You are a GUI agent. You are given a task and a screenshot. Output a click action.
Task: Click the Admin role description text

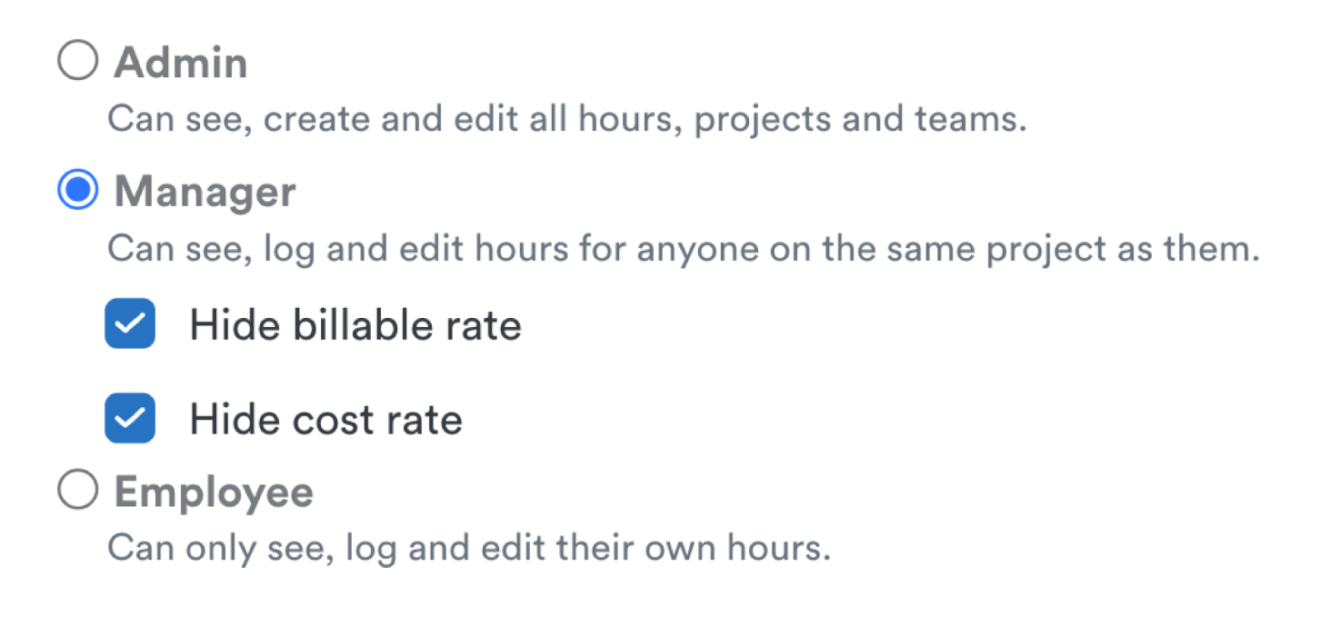[x=566, y=119]
